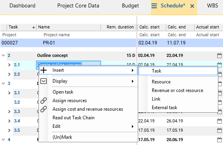Screen dimensions: 223x145
Task: Insert a new Task from submenu
Action: pyautogui.click(x=178, y=71)
